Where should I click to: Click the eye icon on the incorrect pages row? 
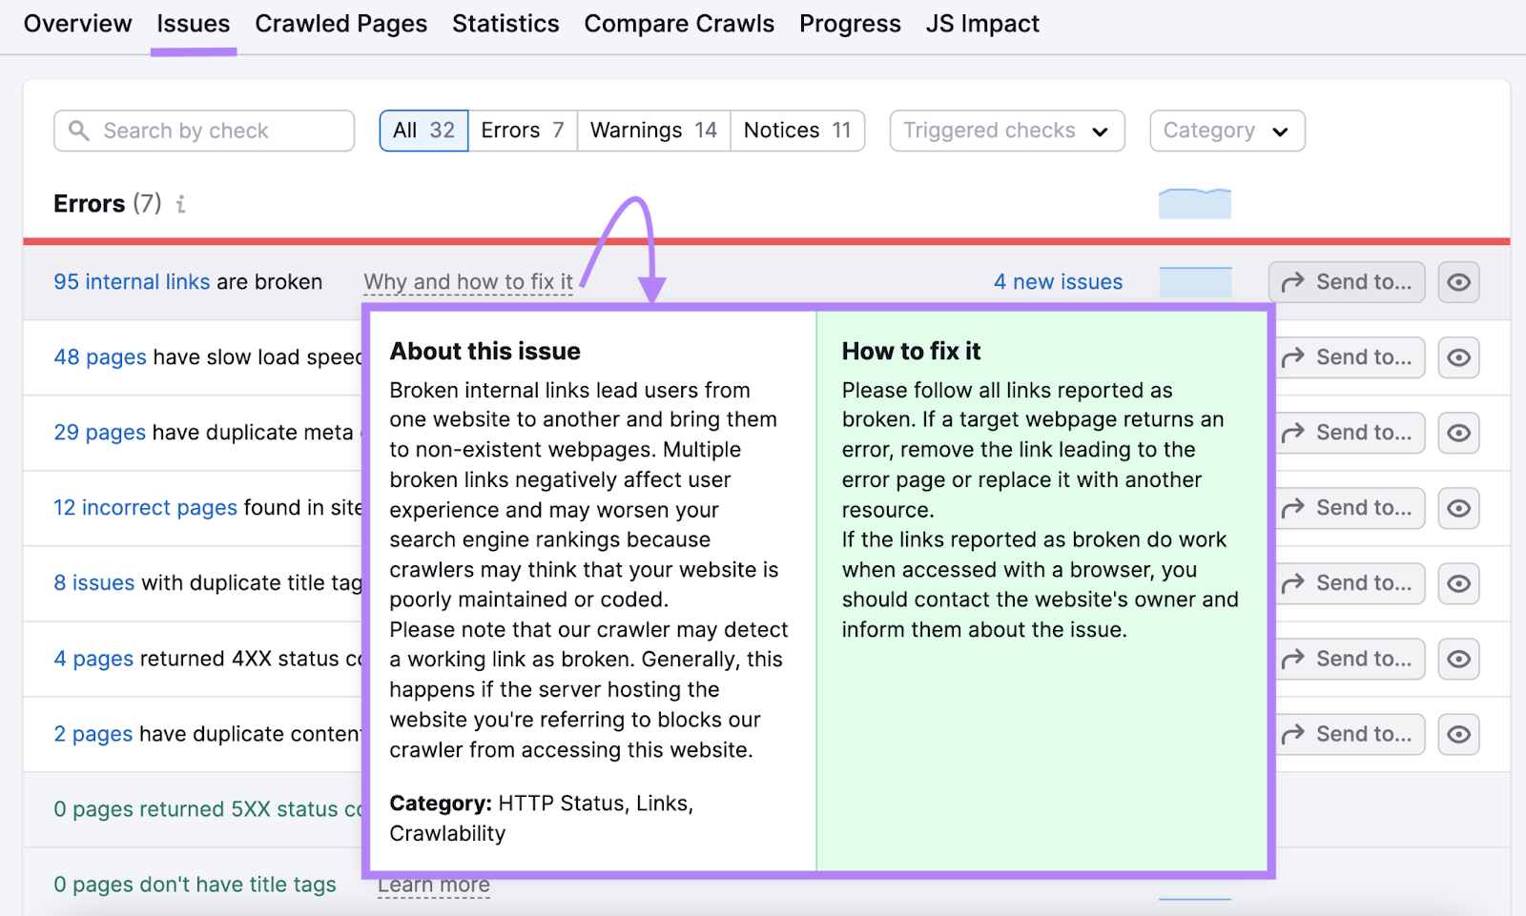(x=1459, y=508)
